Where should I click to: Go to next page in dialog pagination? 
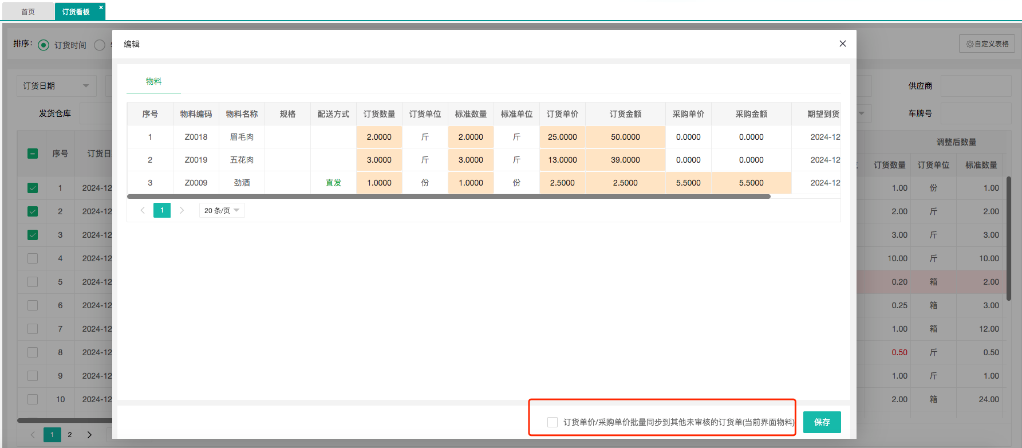pyautogui.click(x=181, y=210)
